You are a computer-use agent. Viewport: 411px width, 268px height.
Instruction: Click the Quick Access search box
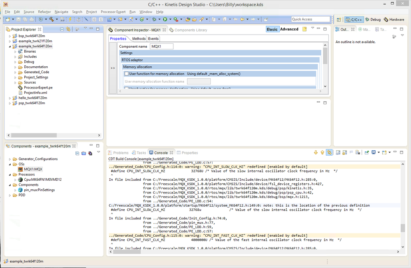pos(310,19)
